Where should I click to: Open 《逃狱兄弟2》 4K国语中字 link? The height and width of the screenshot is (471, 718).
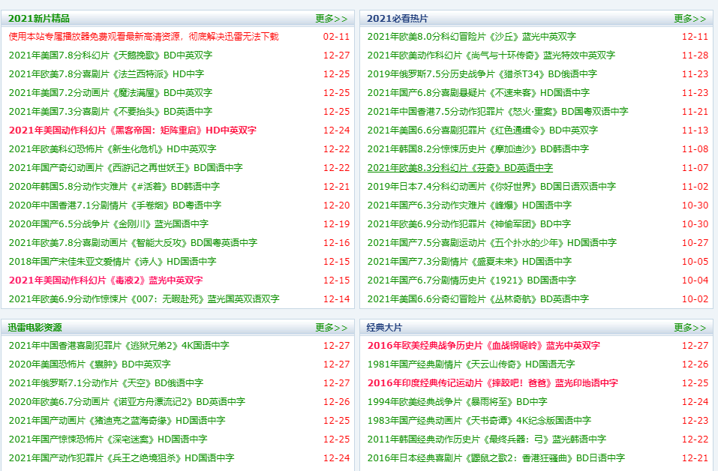click(119, 346)
